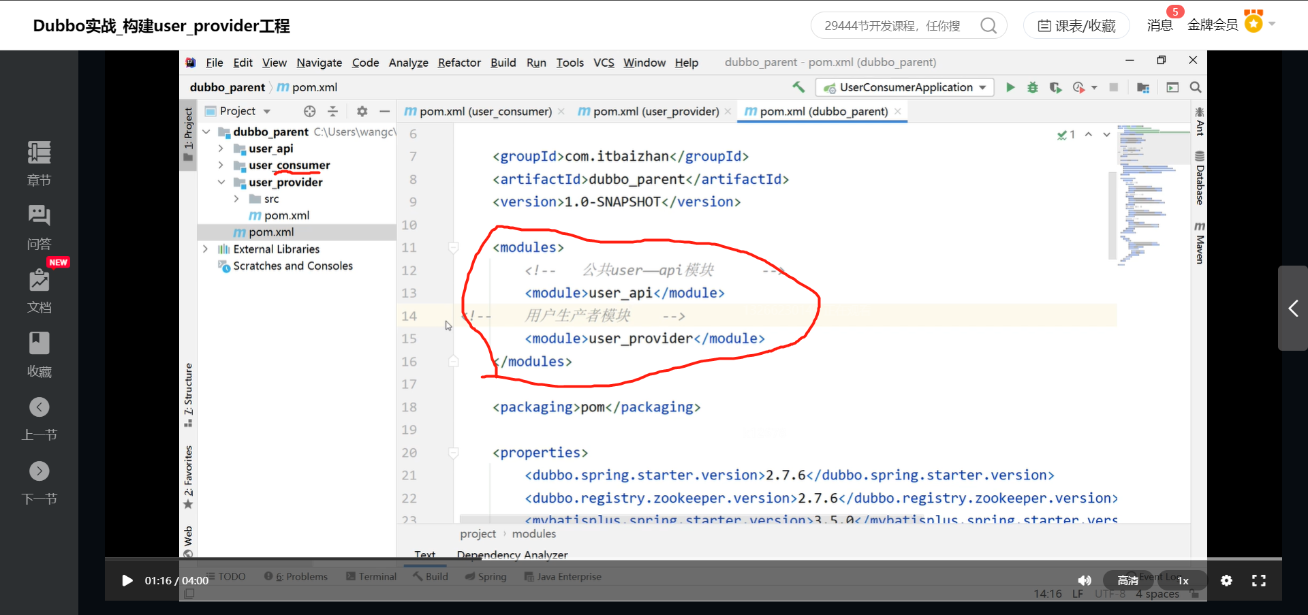Select the Scratches and Consoles item
1308x615 pixels.
tap(293, 266)
